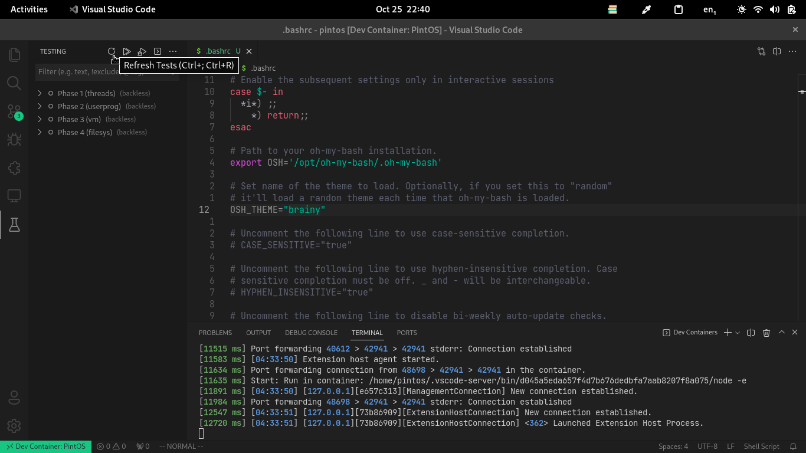The height and width of the screenshot is (453, 806).
Task: Close the Visual Studio Code window
Action: [795, 29]
